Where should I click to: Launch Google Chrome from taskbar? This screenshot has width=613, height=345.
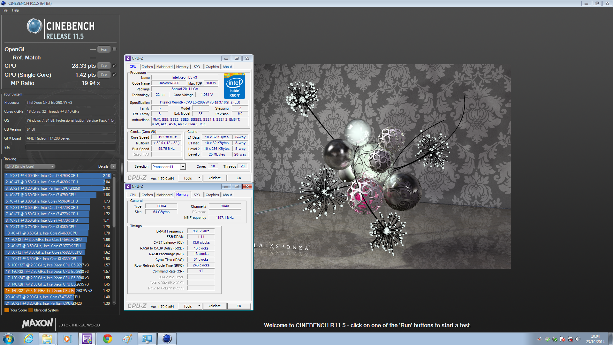[x=108, y=339]
